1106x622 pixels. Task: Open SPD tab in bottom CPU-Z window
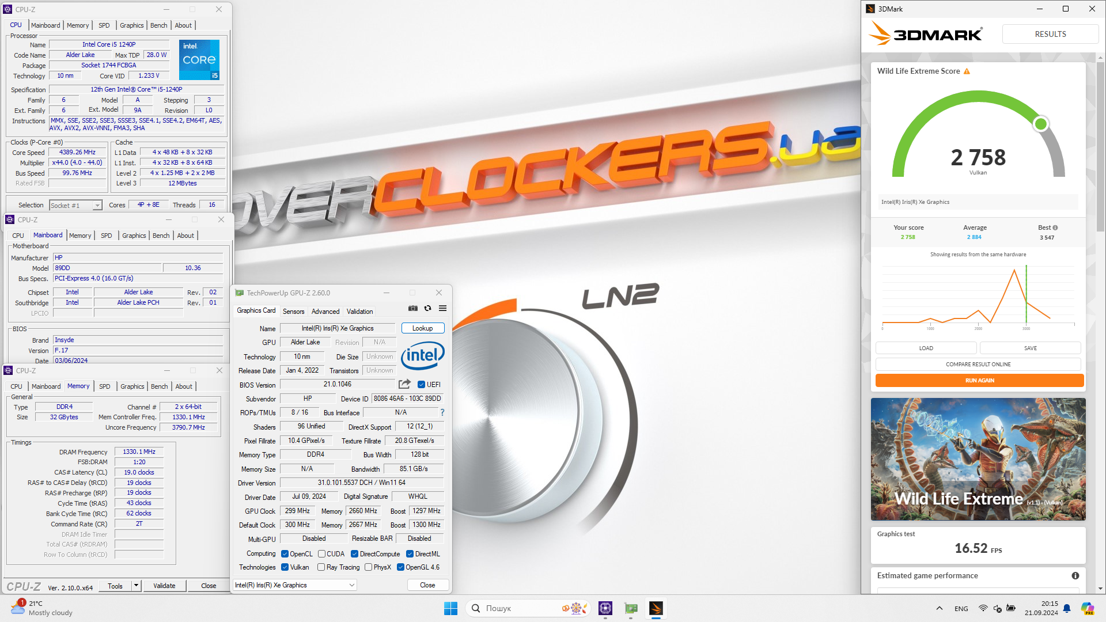[x=104, y=386]
